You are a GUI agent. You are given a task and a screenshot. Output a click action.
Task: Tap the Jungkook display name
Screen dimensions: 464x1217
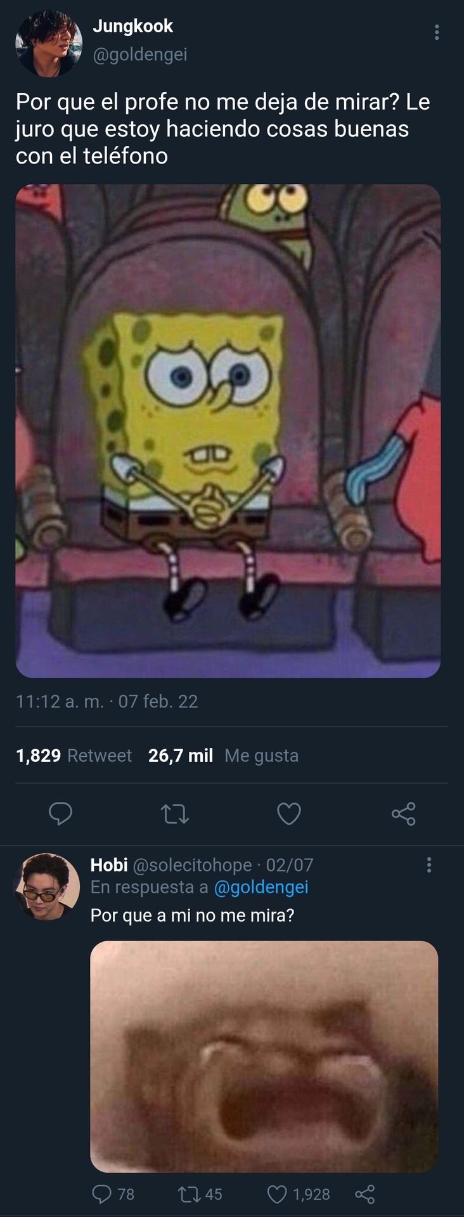(x=133, y=26)
